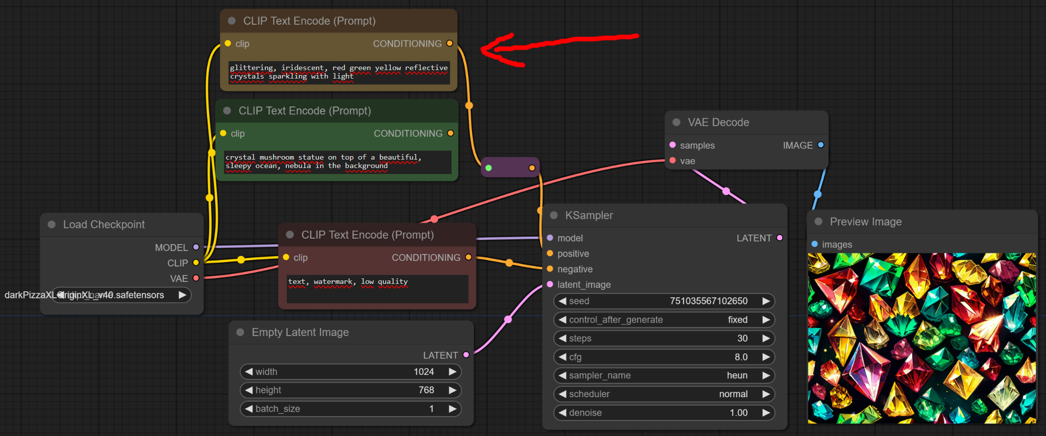This screenshot has height=436, width=1046.
Task: Increase the steps value with right arrow
Action: 766,338
